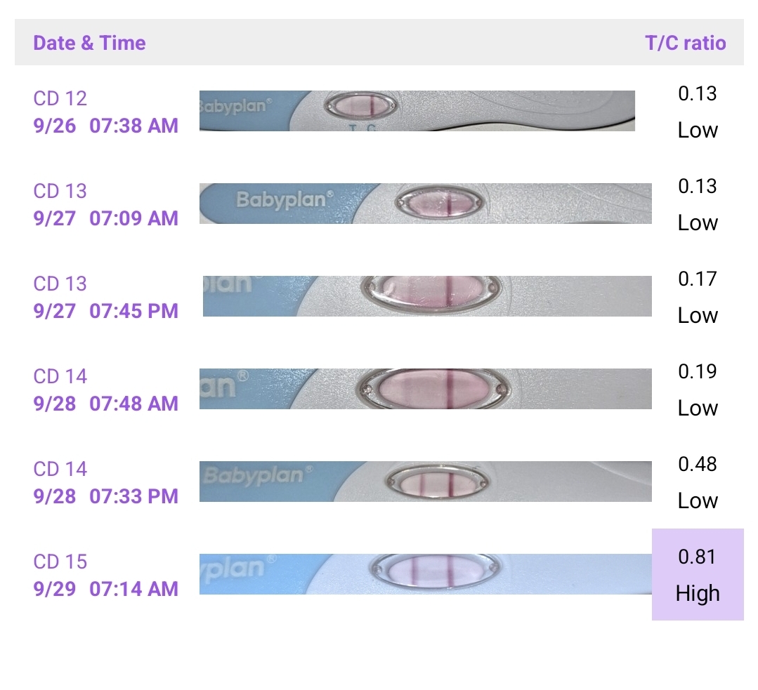Open the 9/29 07:14 AM test strip photo
The height and width of the screenshot is (690, 758).
[x=426, y=574]
